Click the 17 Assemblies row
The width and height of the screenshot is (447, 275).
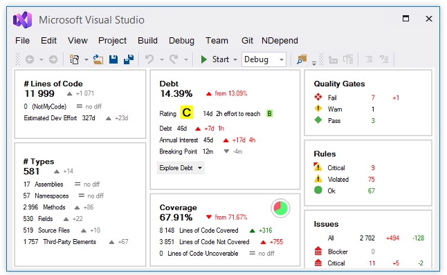click(62, 184)
